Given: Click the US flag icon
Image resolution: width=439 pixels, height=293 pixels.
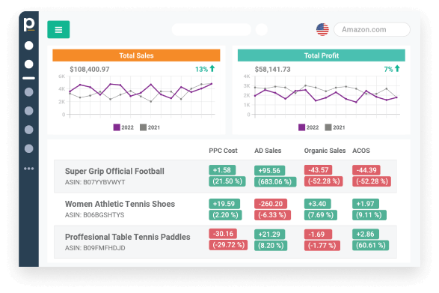Looking at the screenshot, I should pyautogui.click(x=322, y=29).
